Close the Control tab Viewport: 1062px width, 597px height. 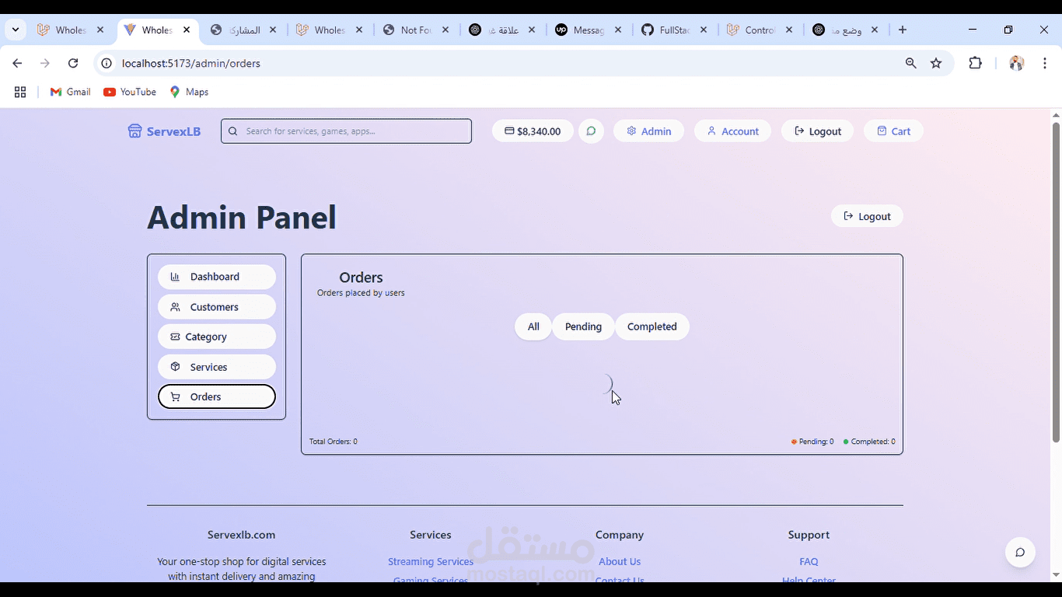click(789, 30)
